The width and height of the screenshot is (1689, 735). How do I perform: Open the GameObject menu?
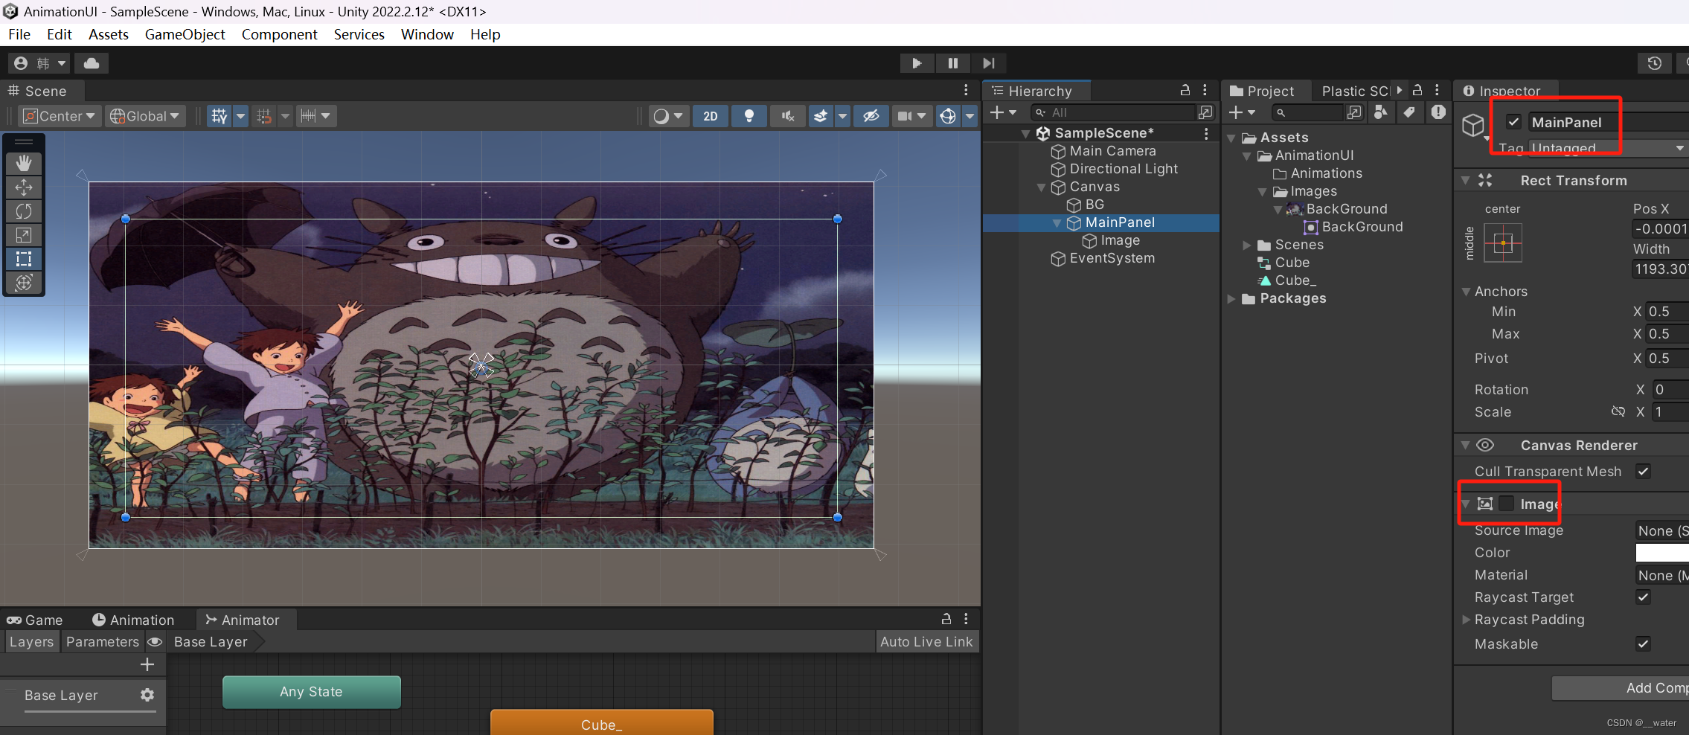coord(185,34)
